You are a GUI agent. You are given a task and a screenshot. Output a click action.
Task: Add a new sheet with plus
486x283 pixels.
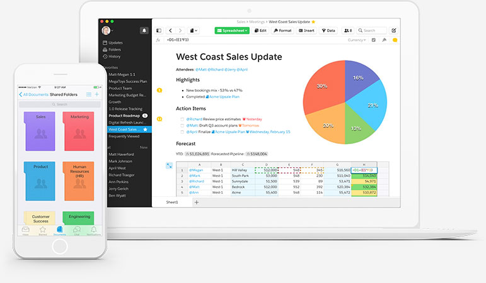[x=197, y=203]
